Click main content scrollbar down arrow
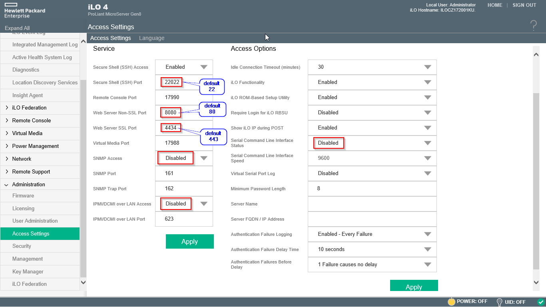 (536, 282)
